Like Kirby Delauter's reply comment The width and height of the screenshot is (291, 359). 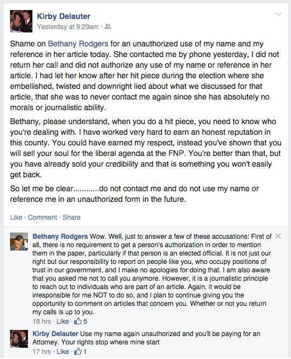point(63,351)
